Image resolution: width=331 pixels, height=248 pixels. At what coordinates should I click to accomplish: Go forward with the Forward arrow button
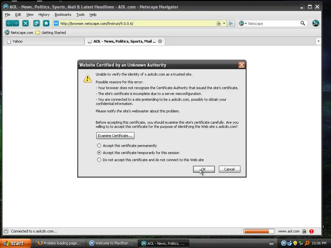tap(16, 23)
